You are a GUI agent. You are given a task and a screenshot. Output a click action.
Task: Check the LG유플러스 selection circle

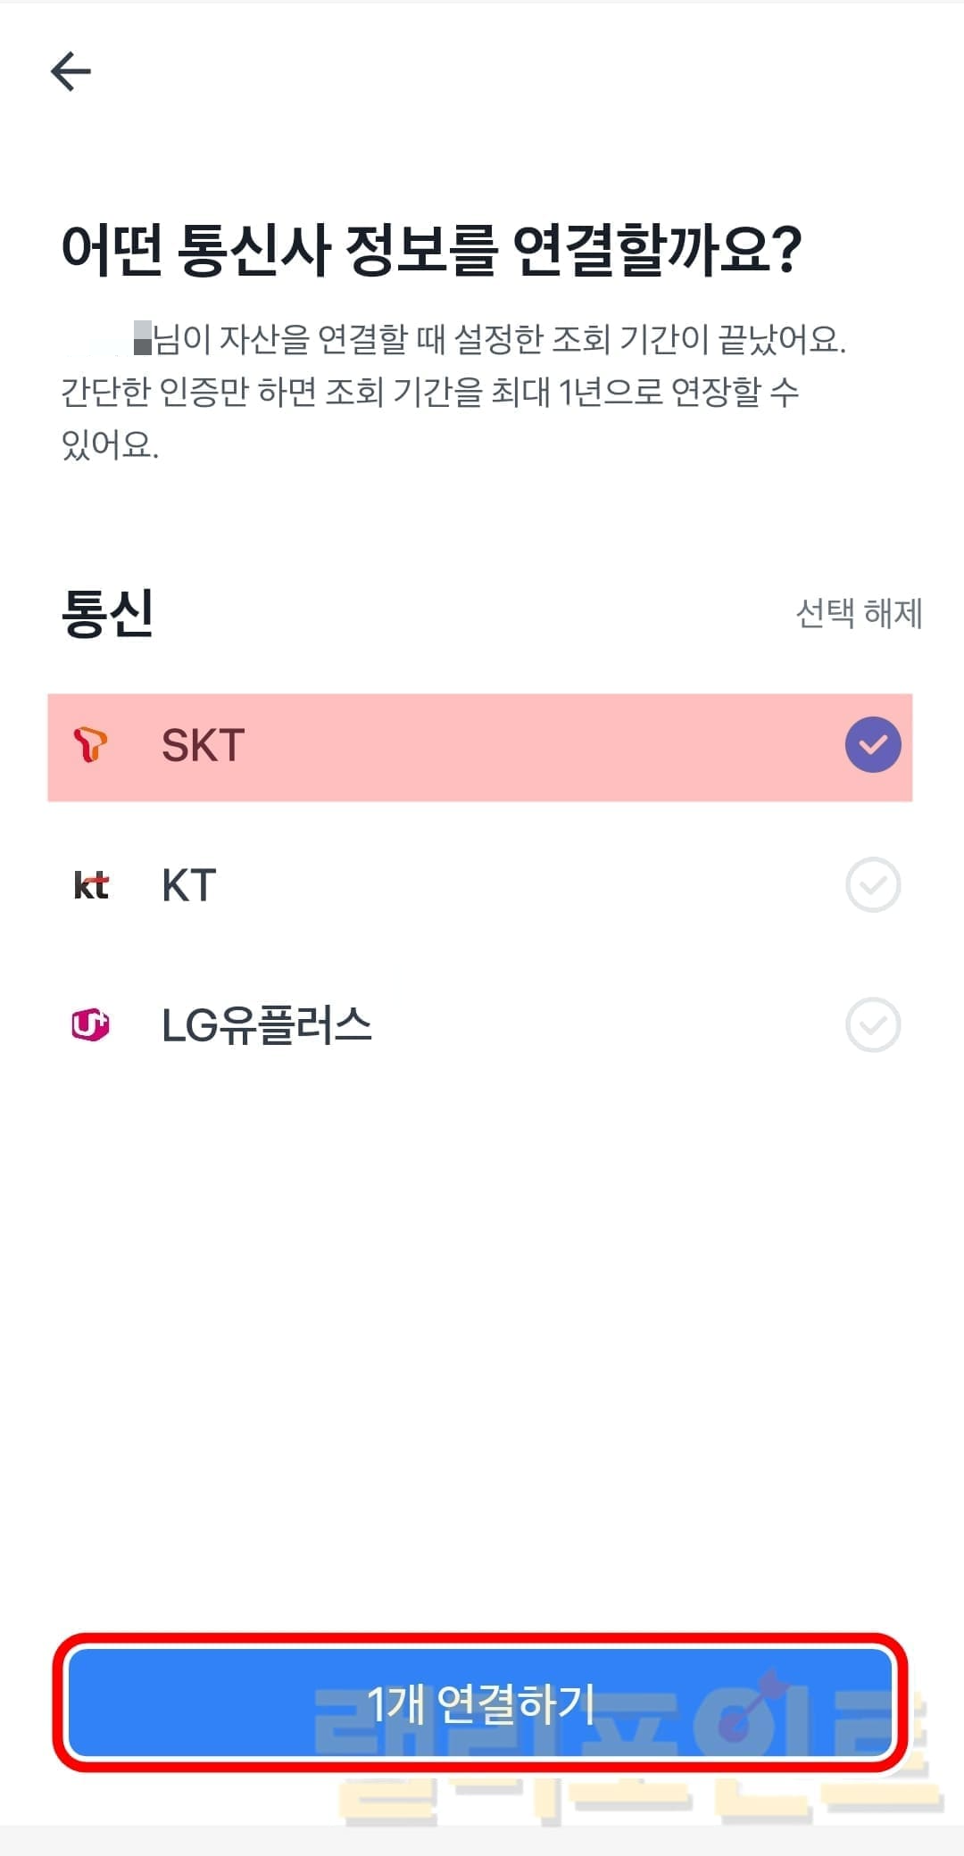click(x=872, y=1025)
